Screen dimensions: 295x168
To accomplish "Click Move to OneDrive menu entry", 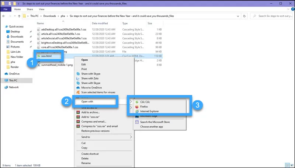I will [91, 88].
